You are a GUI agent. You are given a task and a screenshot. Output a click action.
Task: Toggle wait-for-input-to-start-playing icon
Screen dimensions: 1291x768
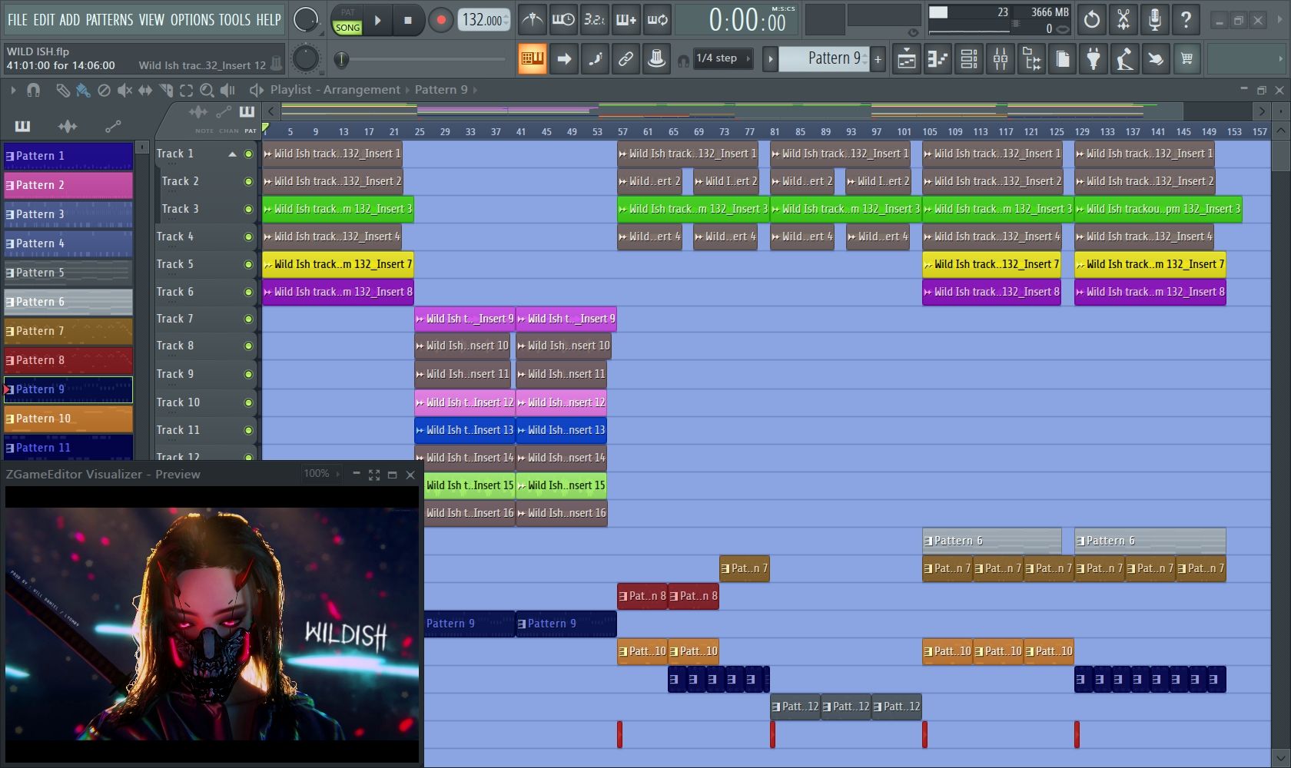click(x=563, y=20)
